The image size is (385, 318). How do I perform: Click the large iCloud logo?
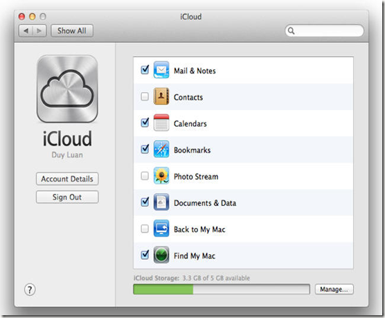67,89
